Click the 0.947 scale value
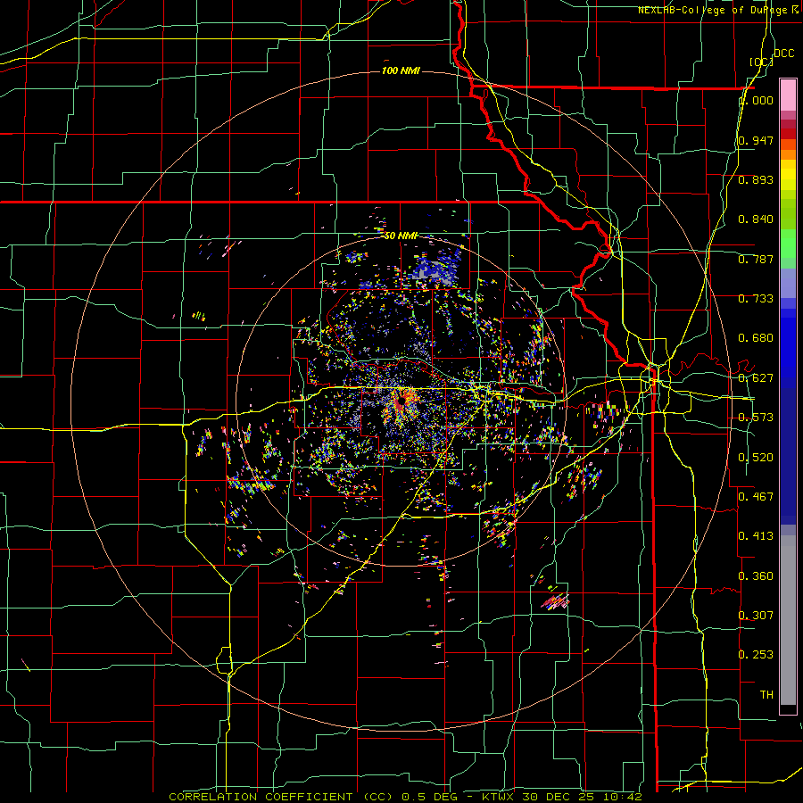803x803 pixels. click(x=756, y=140)
